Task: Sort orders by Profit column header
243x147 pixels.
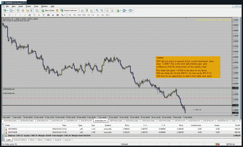Action: coord(238,125)
